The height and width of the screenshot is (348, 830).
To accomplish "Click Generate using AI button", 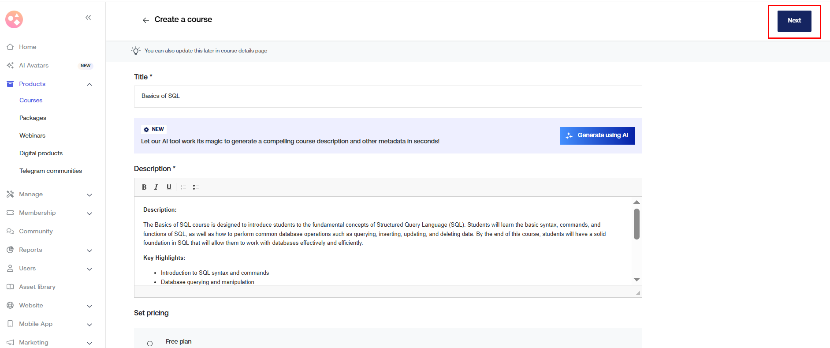I will [x=597, y=135].
